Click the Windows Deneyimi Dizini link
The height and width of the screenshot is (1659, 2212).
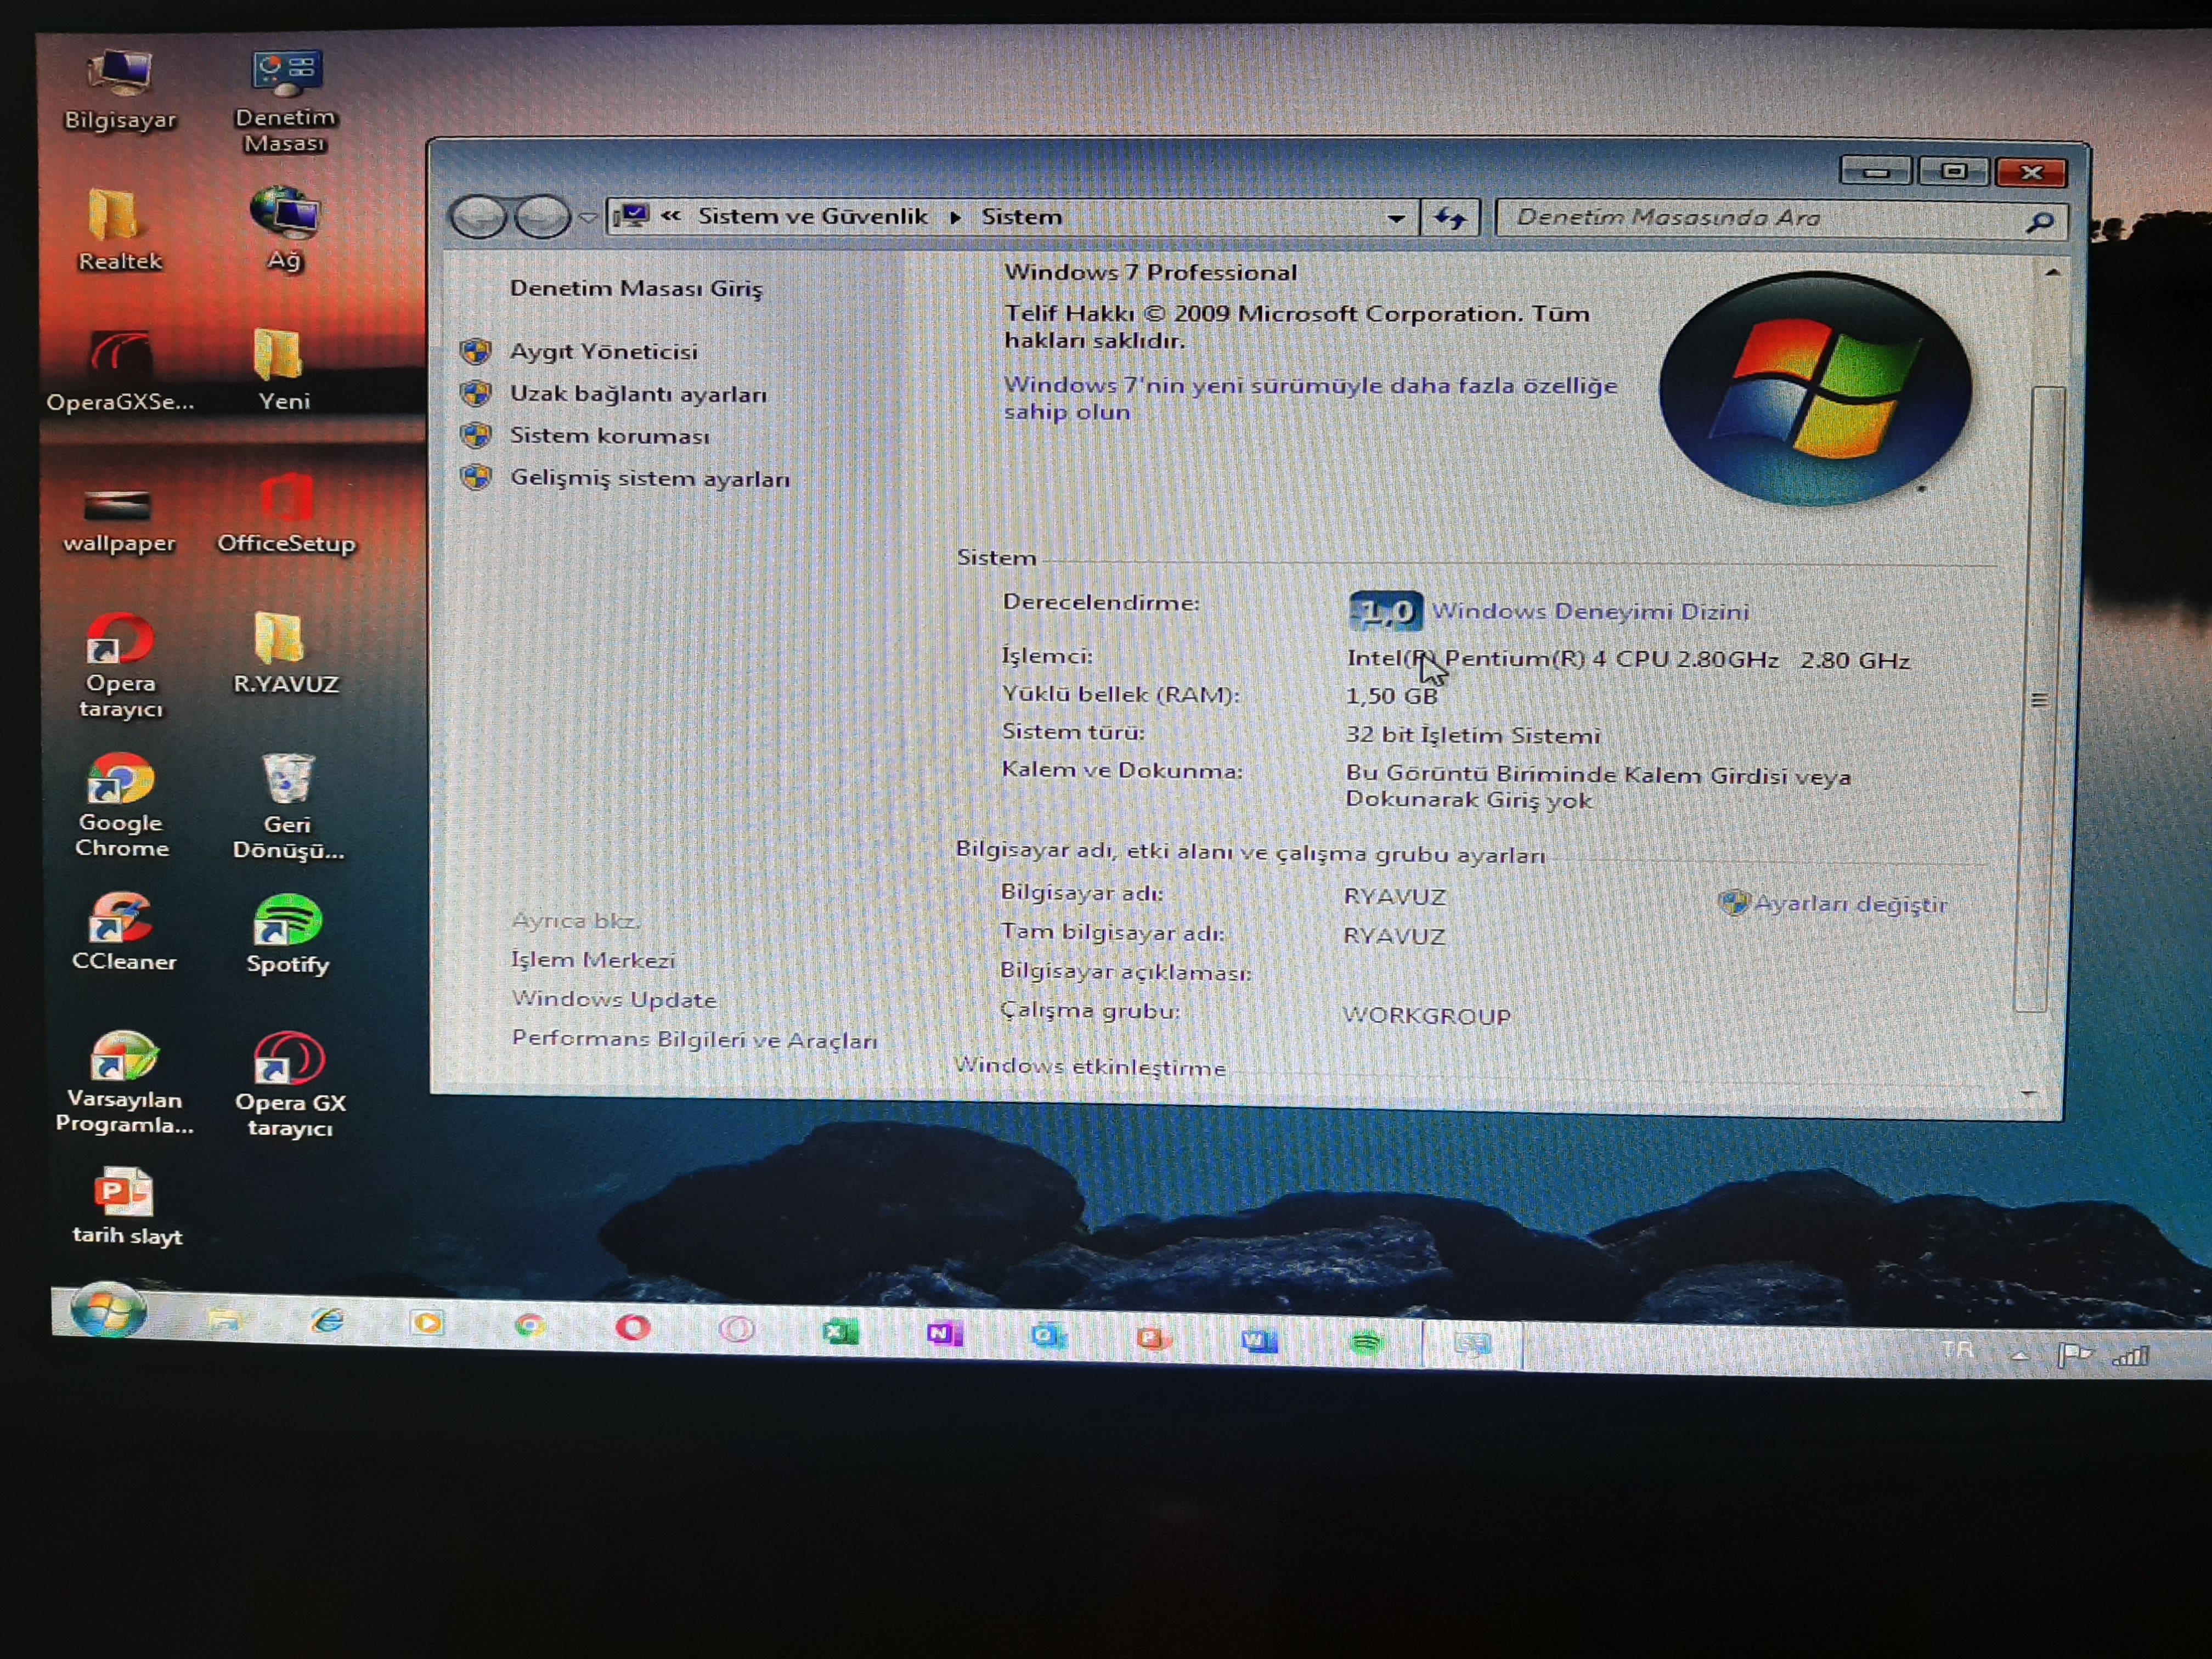pos(1590,611)
